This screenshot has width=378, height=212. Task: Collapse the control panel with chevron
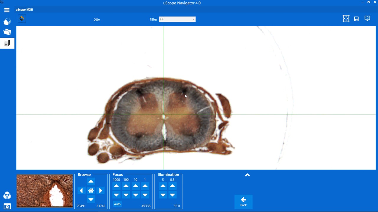247,175
